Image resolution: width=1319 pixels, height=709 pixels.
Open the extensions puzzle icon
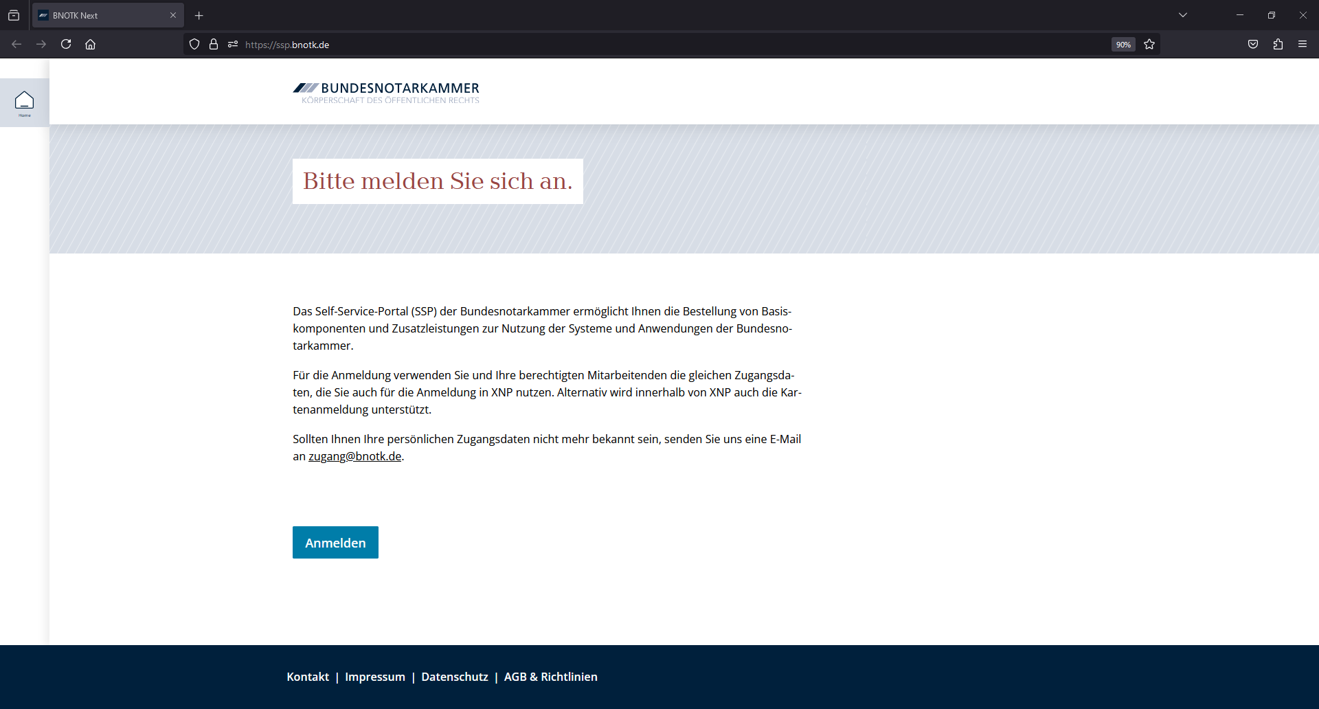(x=1278, y=45)
